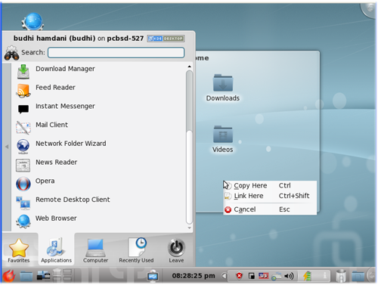Open Remote Desktop Client monitors icon
This screenshot has height=285, width=378.
tap(23, 203)
